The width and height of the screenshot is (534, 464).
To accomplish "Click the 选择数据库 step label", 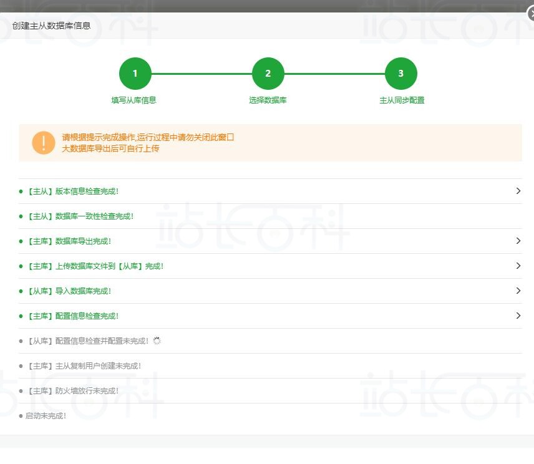I will coord(268,100).
